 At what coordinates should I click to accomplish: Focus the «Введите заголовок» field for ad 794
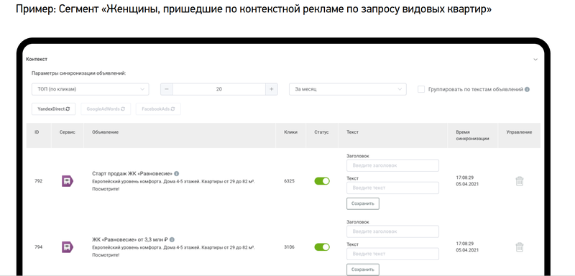click(x=392, y=231)
